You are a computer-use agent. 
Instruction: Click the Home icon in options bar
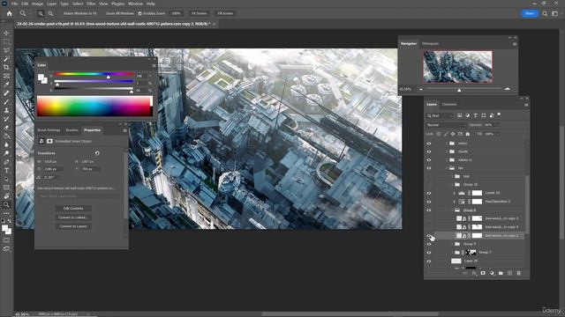click(x=10, y=14)
